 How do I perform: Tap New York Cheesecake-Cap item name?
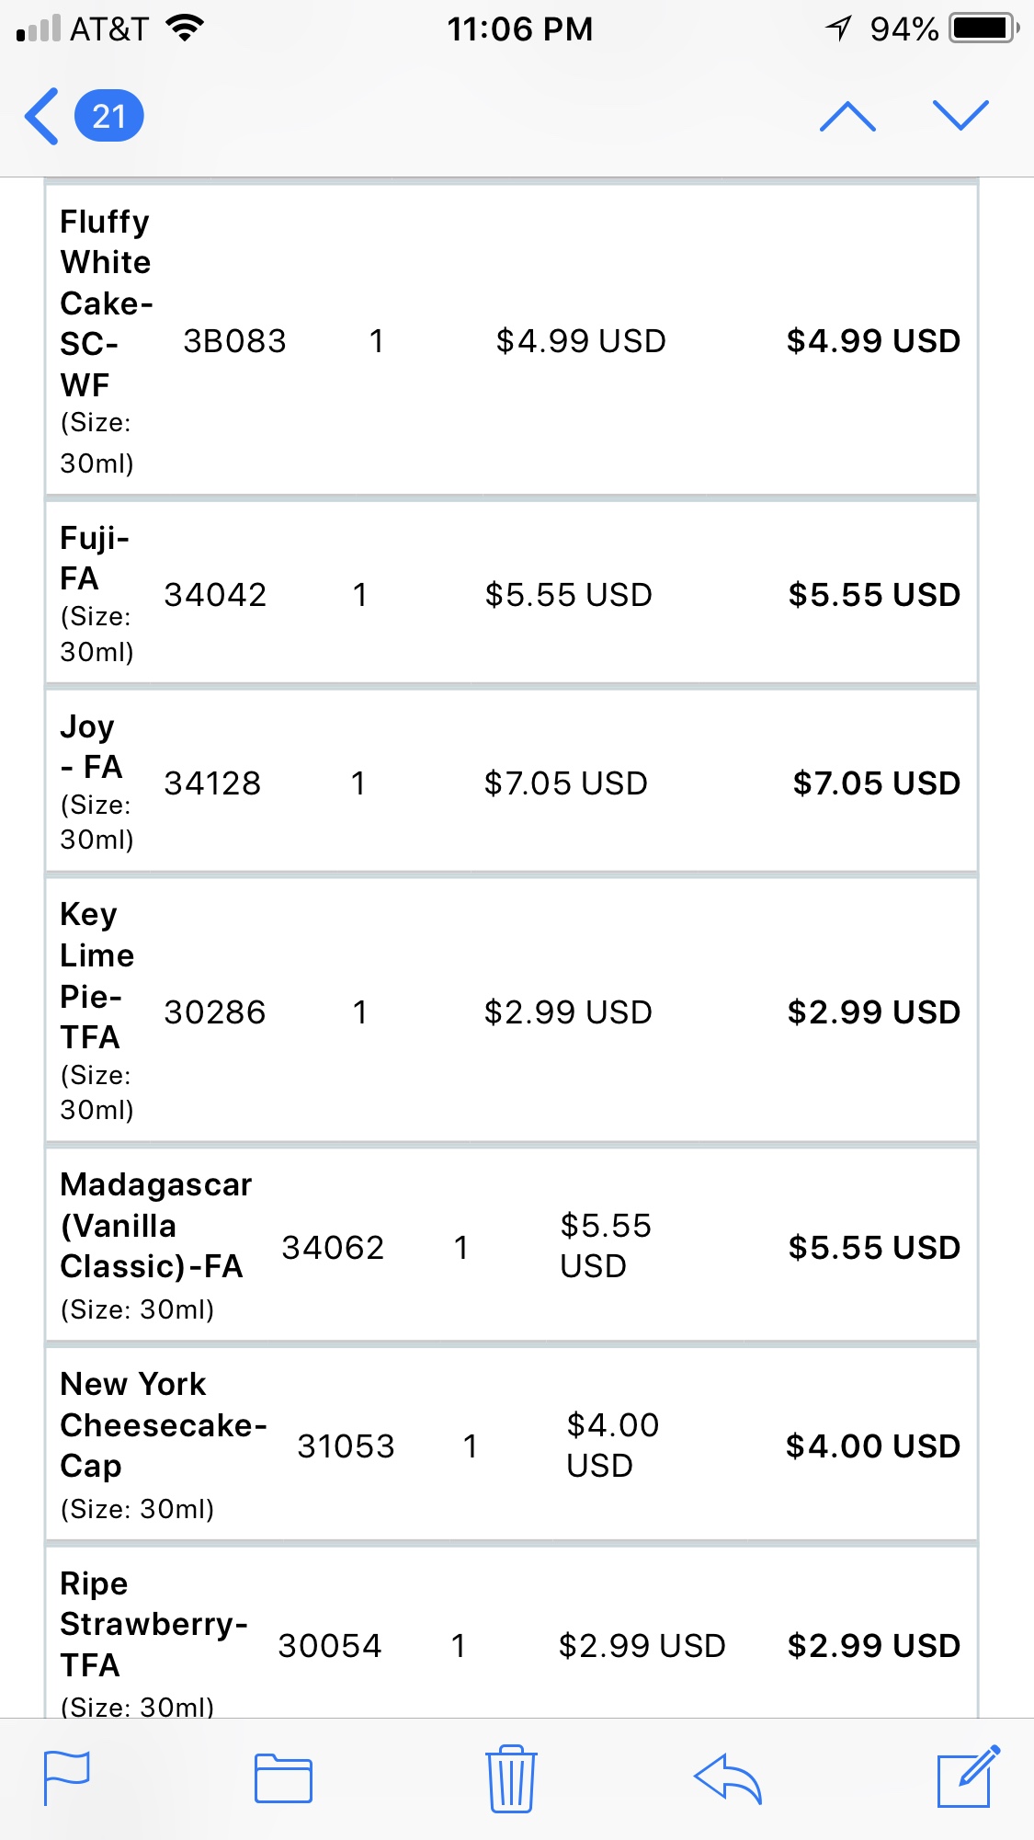click(x=163, y=1424)
